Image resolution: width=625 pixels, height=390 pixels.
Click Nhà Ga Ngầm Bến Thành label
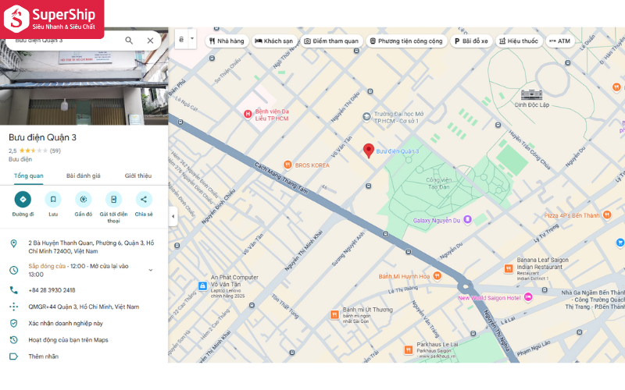tap(592, 300)
